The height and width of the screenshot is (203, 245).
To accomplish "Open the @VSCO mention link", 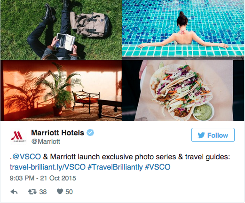I will click(x=26, y=157).
